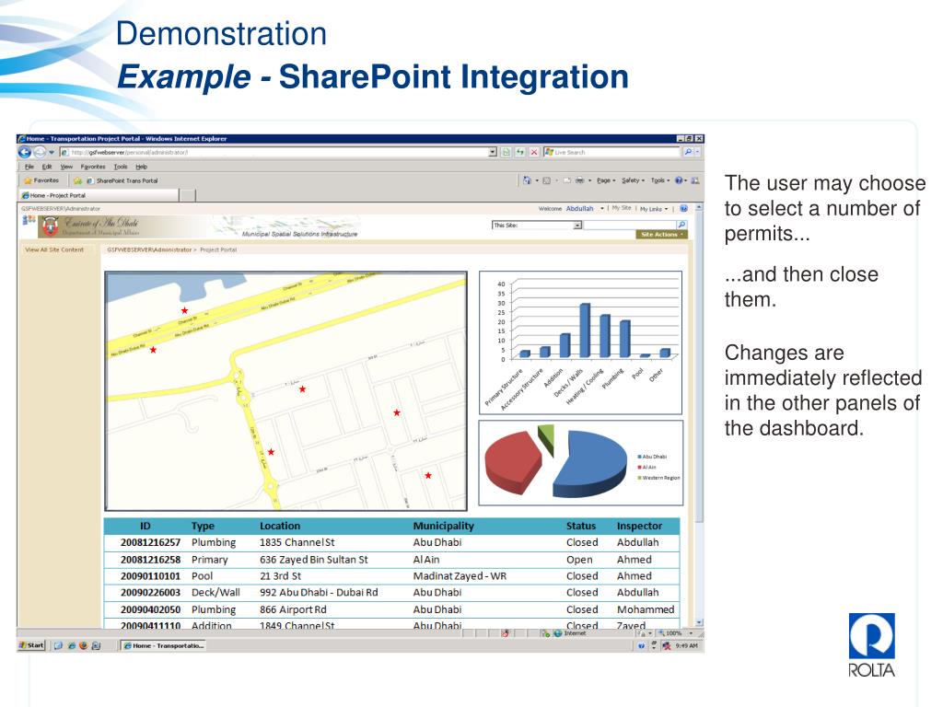Open the SharePoint Trans Portal favorite link

pos(122,180)
